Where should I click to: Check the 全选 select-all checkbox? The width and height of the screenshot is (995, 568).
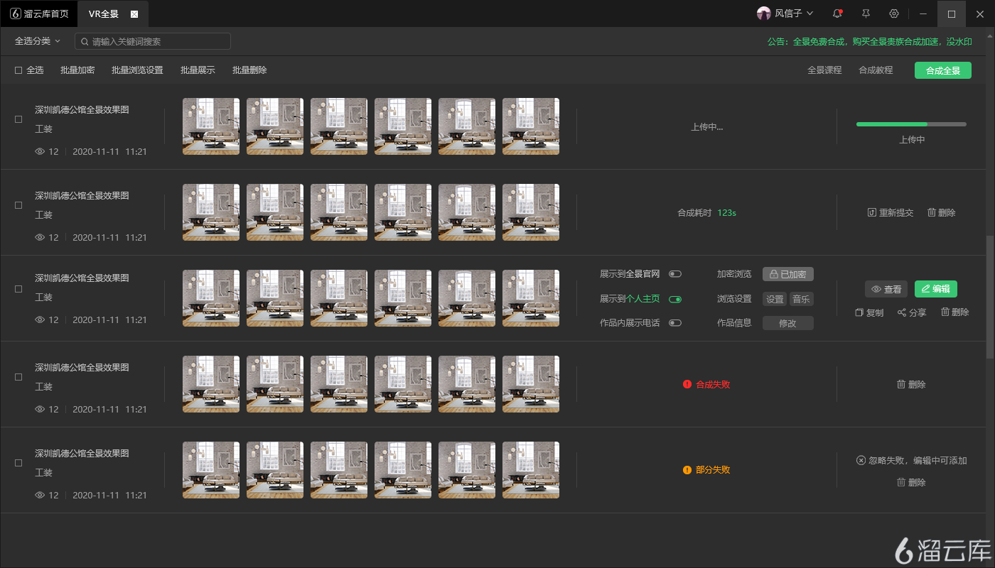tap(18, 70)
